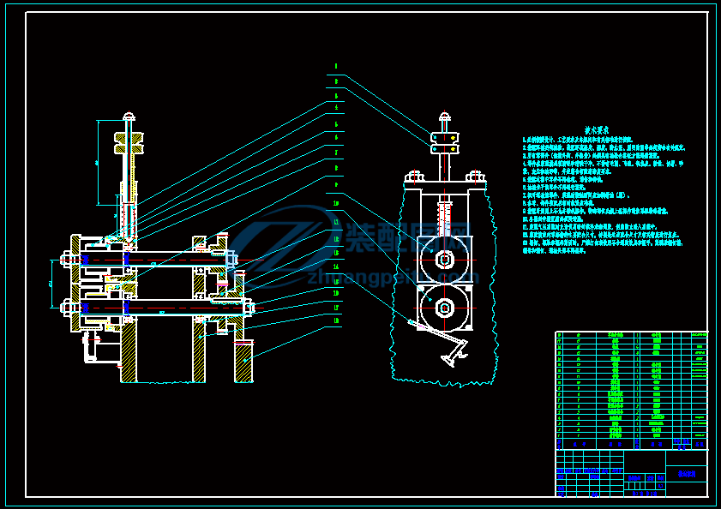Image resolution: width=721 pixels, height=509 pixels.
Task: Click part callout number 9
Action: point(336,185)
